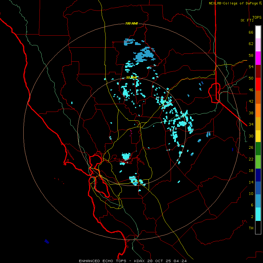
Task: Click the legend label 'TH'
Action: click(x=251, y=228)
